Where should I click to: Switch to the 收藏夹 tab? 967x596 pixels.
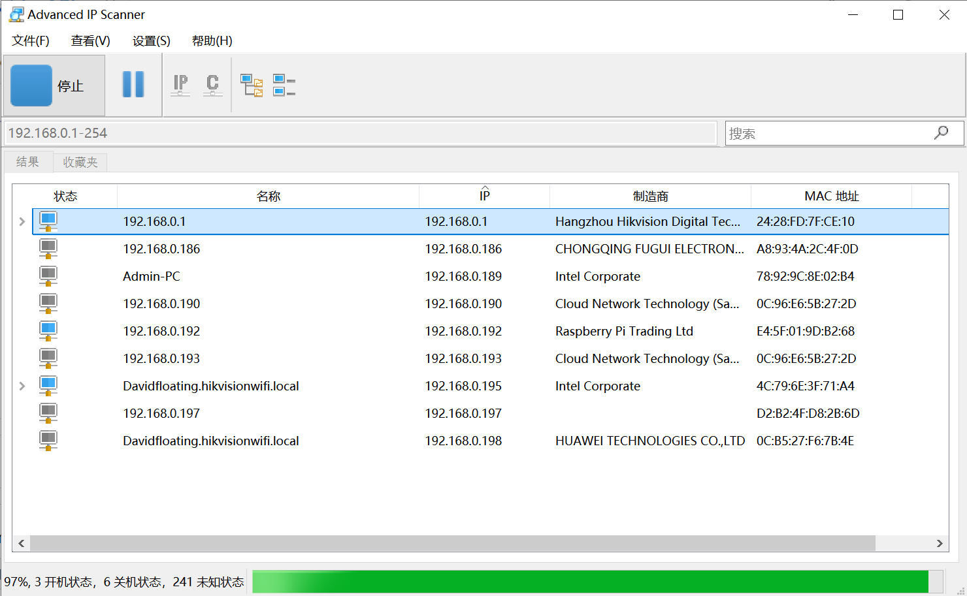pyautogui.click(x=80, y=162)
